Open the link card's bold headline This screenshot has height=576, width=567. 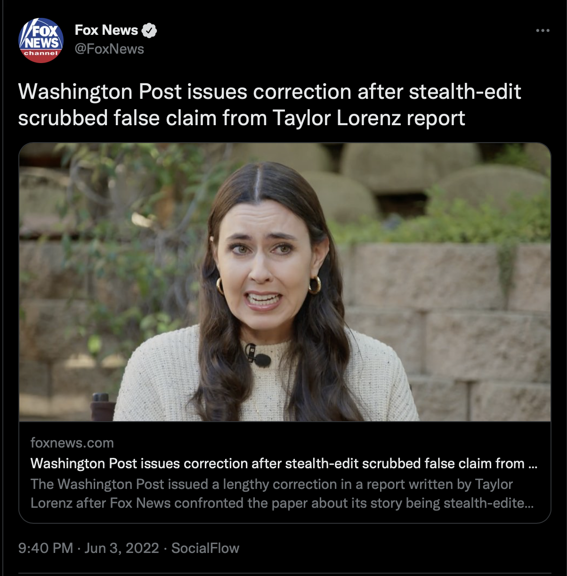[x=284, y=464]
